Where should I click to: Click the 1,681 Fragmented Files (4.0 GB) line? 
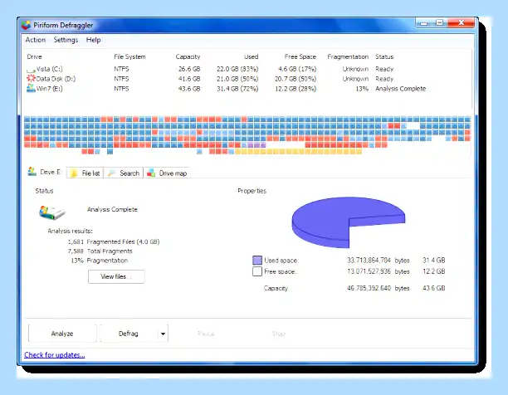(x=114, y=241)
